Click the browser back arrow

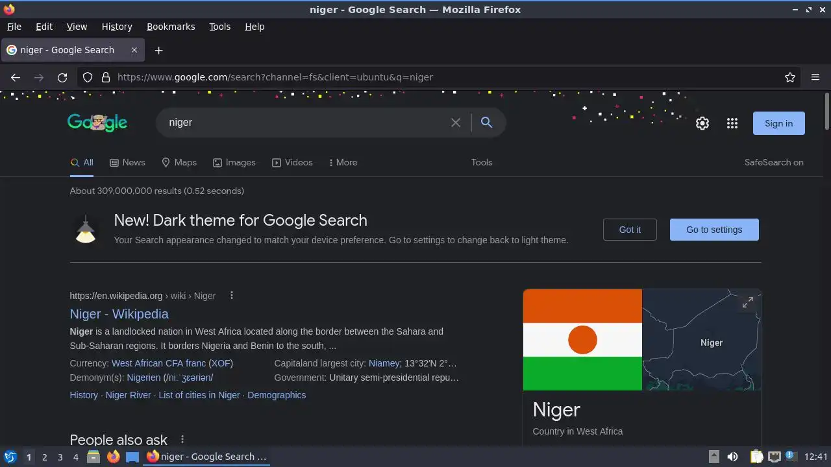coord(16,77)
